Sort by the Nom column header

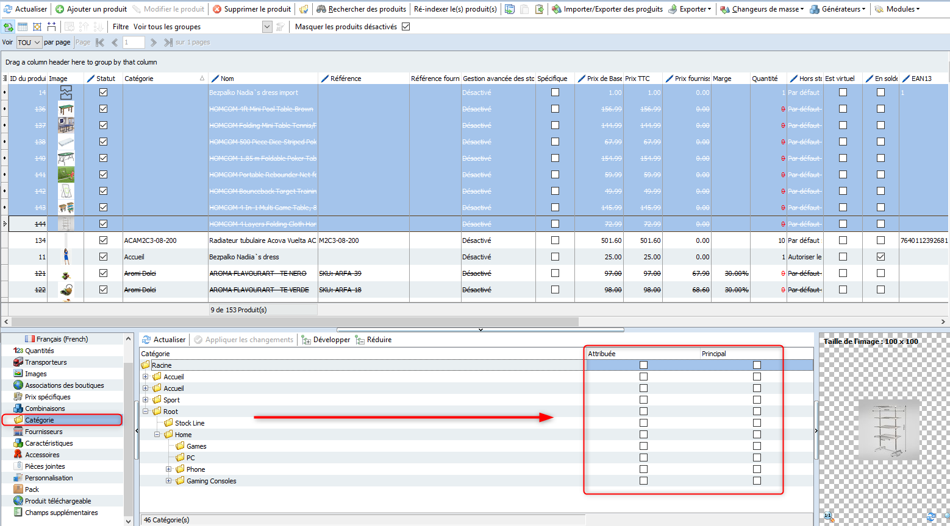pyautogui.click(x=263, y=79)
